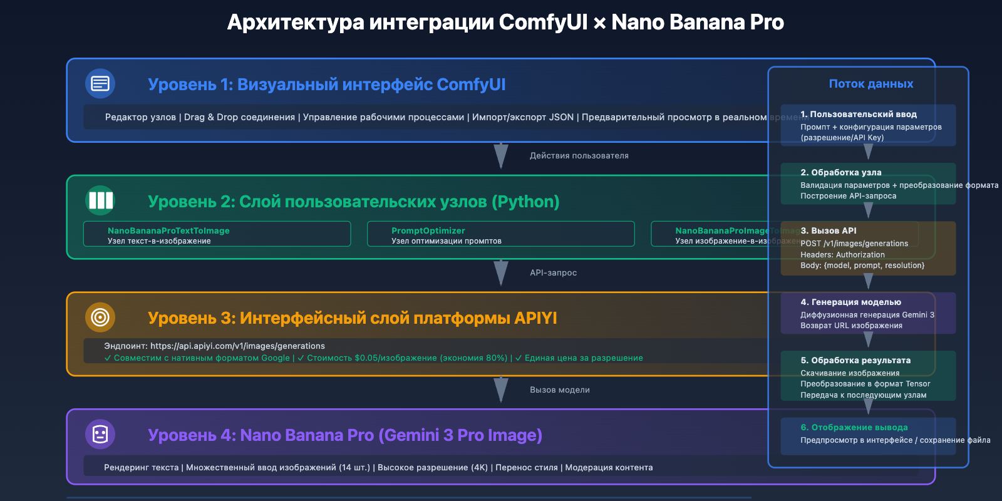Click 'Body: {model, prompt, resolution}' line
This screenshot has height=501, width=1002.
862,266
